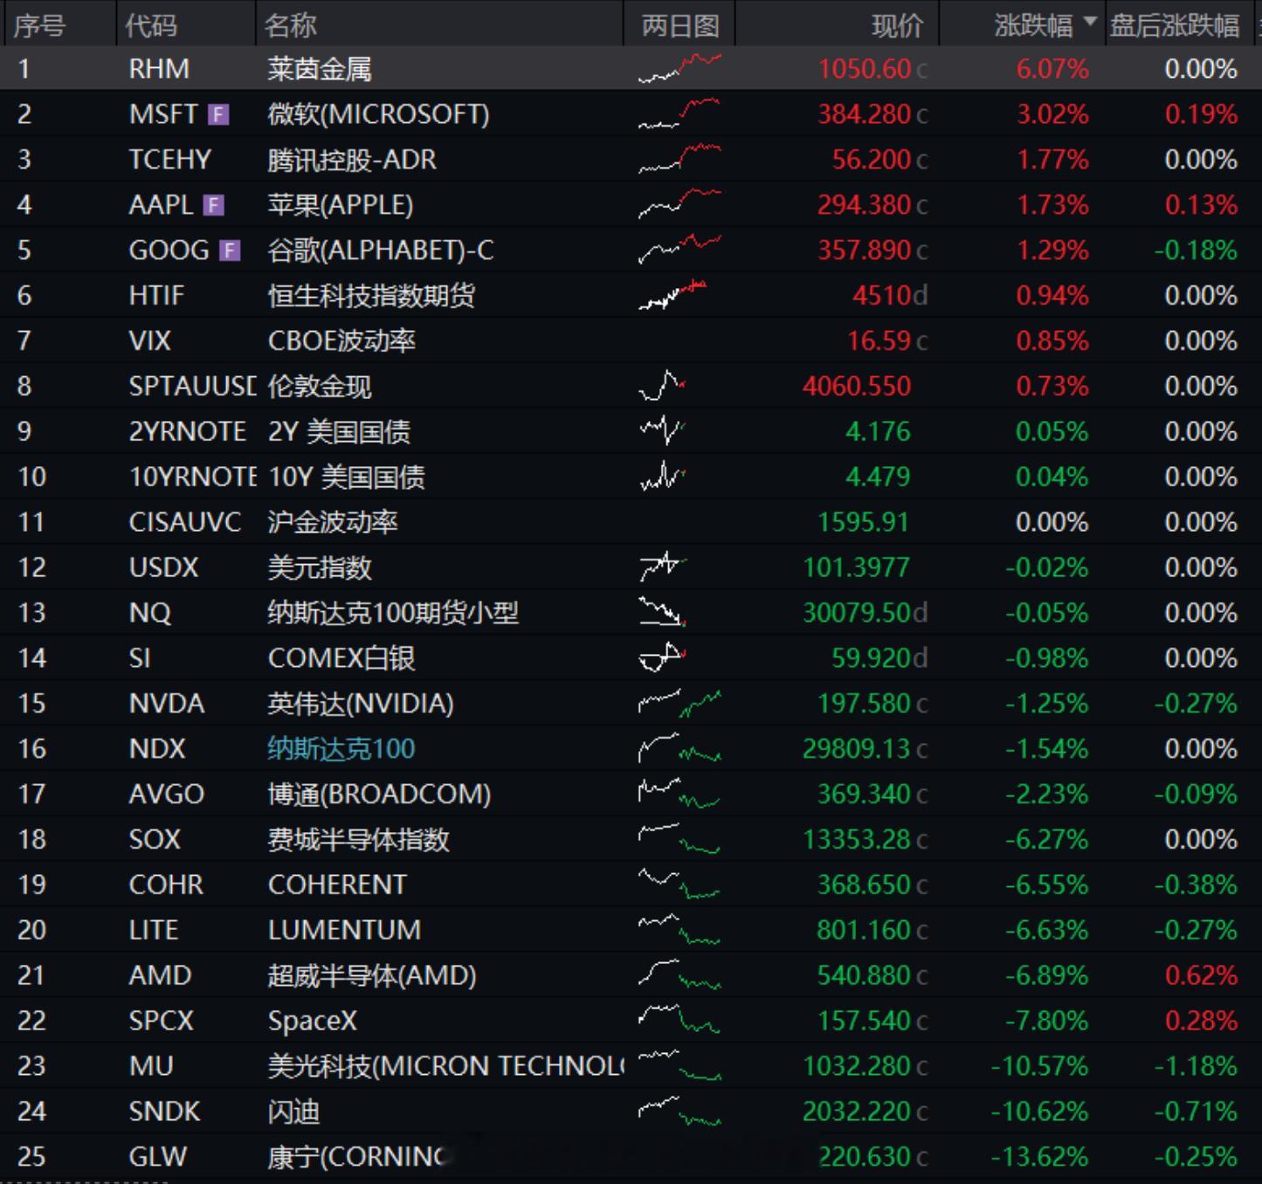Open the 恒生科技指数期货 mini chart
Screen dimensions: 1262x1184
[x=672, y=295]
